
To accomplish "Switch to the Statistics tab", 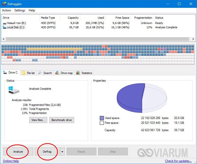I will pos(84,73).
